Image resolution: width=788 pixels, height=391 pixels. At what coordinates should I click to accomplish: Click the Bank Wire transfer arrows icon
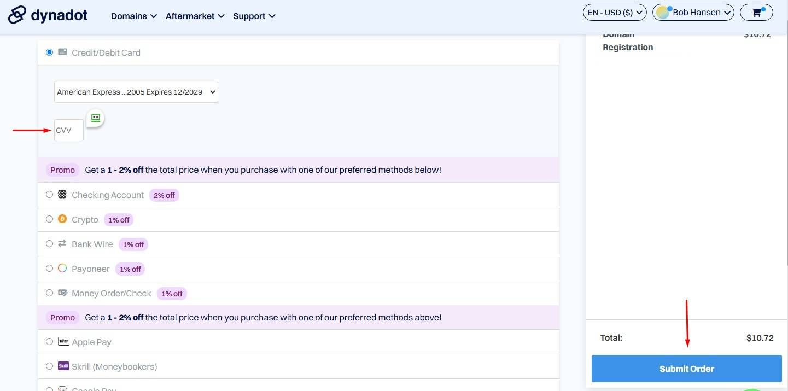62,243
